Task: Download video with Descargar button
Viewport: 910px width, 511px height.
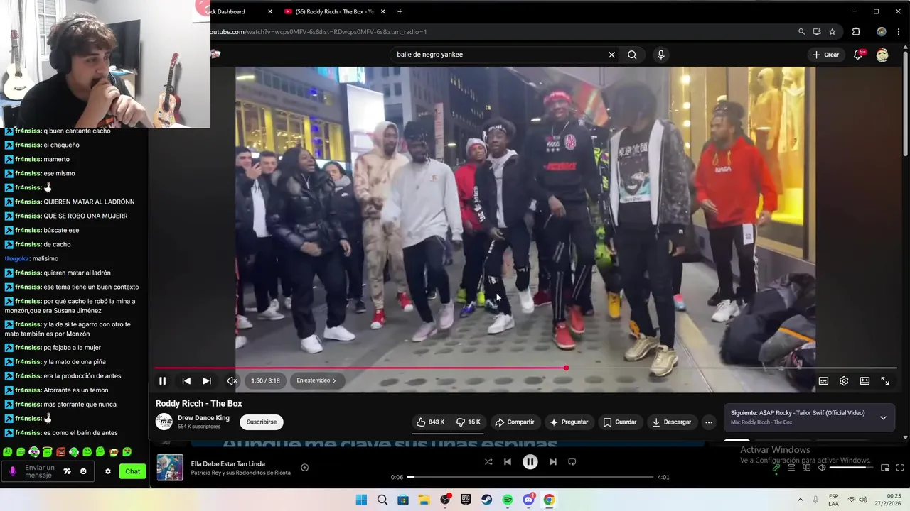Action: (x=671, y=422)
